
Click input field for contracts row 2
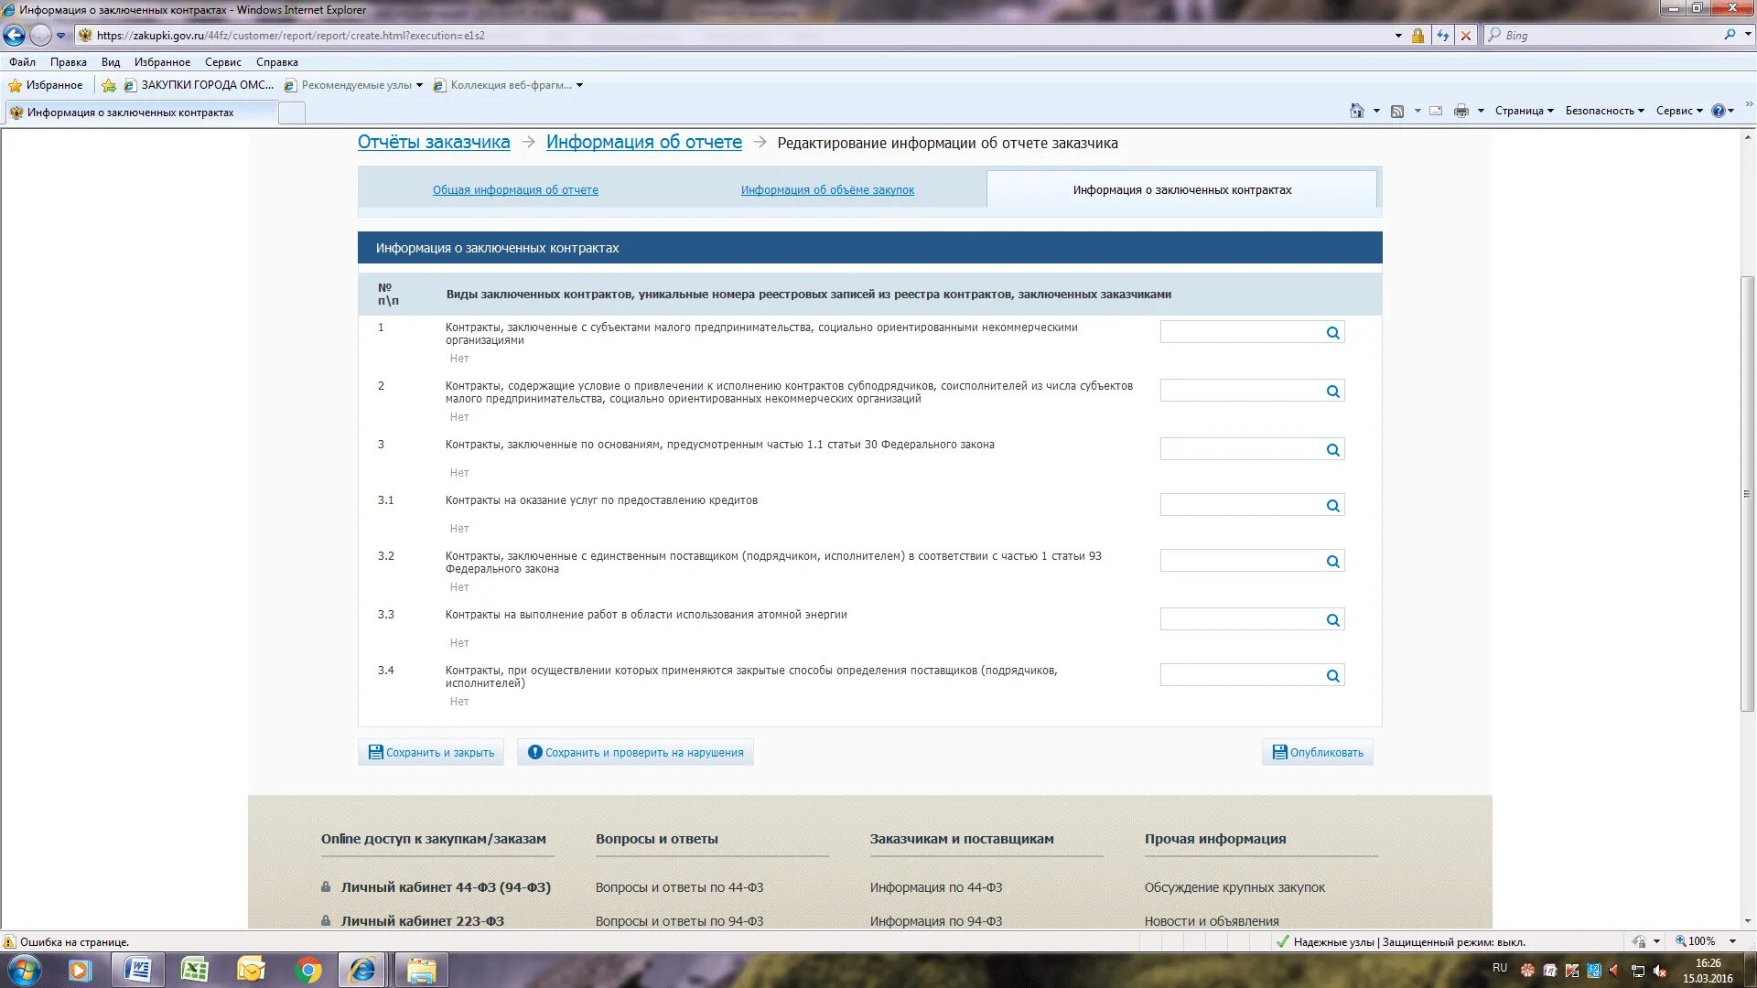pyautogui.click(x=1240, y=392)
